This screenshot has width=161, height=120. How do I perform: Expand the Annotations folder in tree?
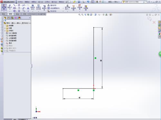[x=5, y=28]
